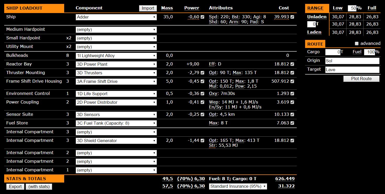This screenshot has height=194, width=385.
Task: Toggle the Sensors power checkbox
Action: 202,114
